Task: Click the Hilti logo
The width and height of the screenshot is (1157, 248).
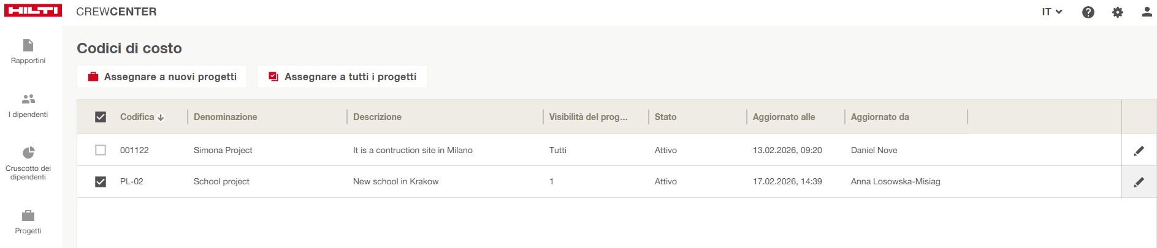Action: [33, 11]
